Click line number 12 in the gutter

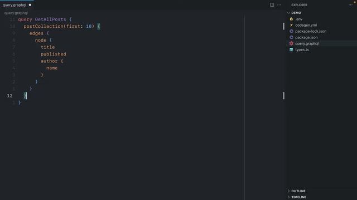(10, 96)
